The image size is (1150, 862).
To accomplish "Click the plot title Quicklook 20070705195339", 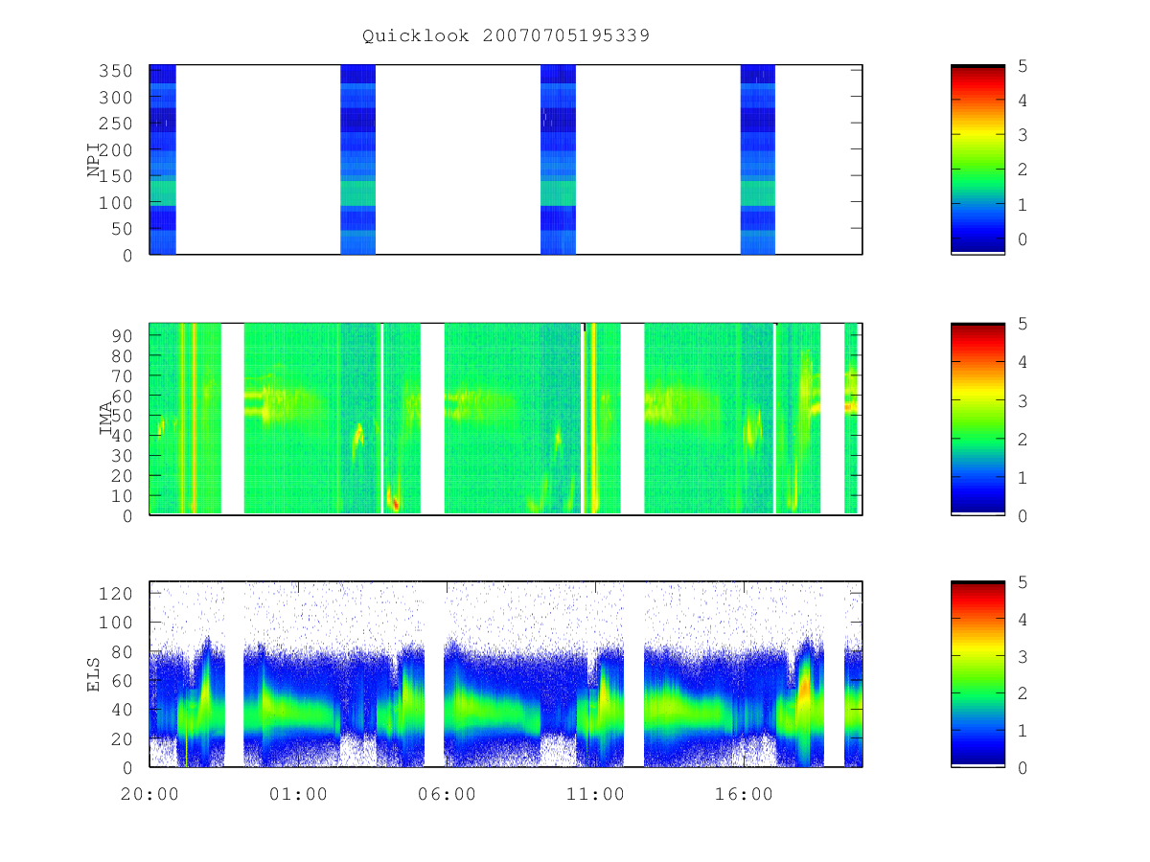I will (x=506, y=36).
